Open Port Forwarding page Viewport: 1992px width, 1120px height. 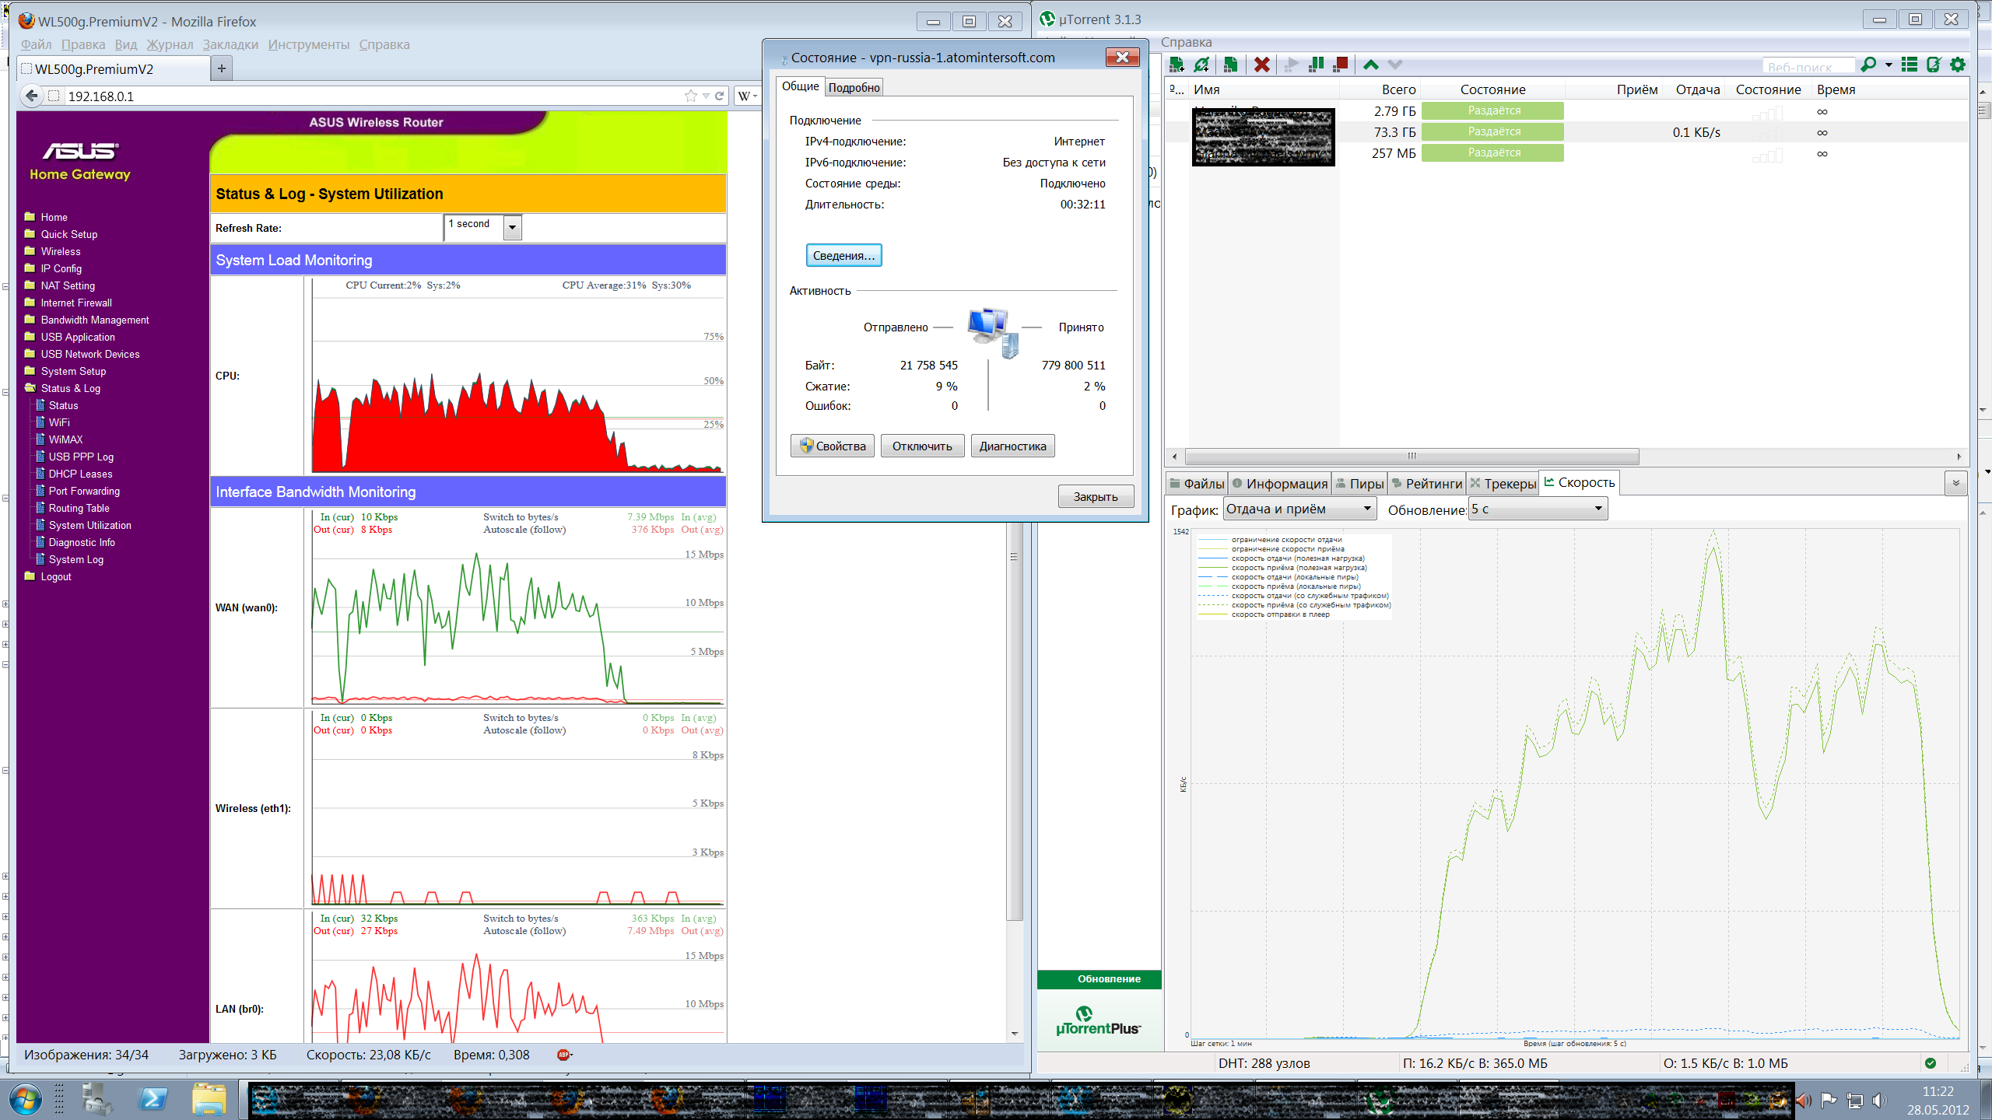[84, 491]
